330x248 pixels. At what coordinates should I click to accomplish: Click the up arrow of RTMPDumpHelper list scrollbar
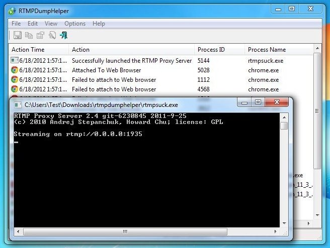(317, 48)
